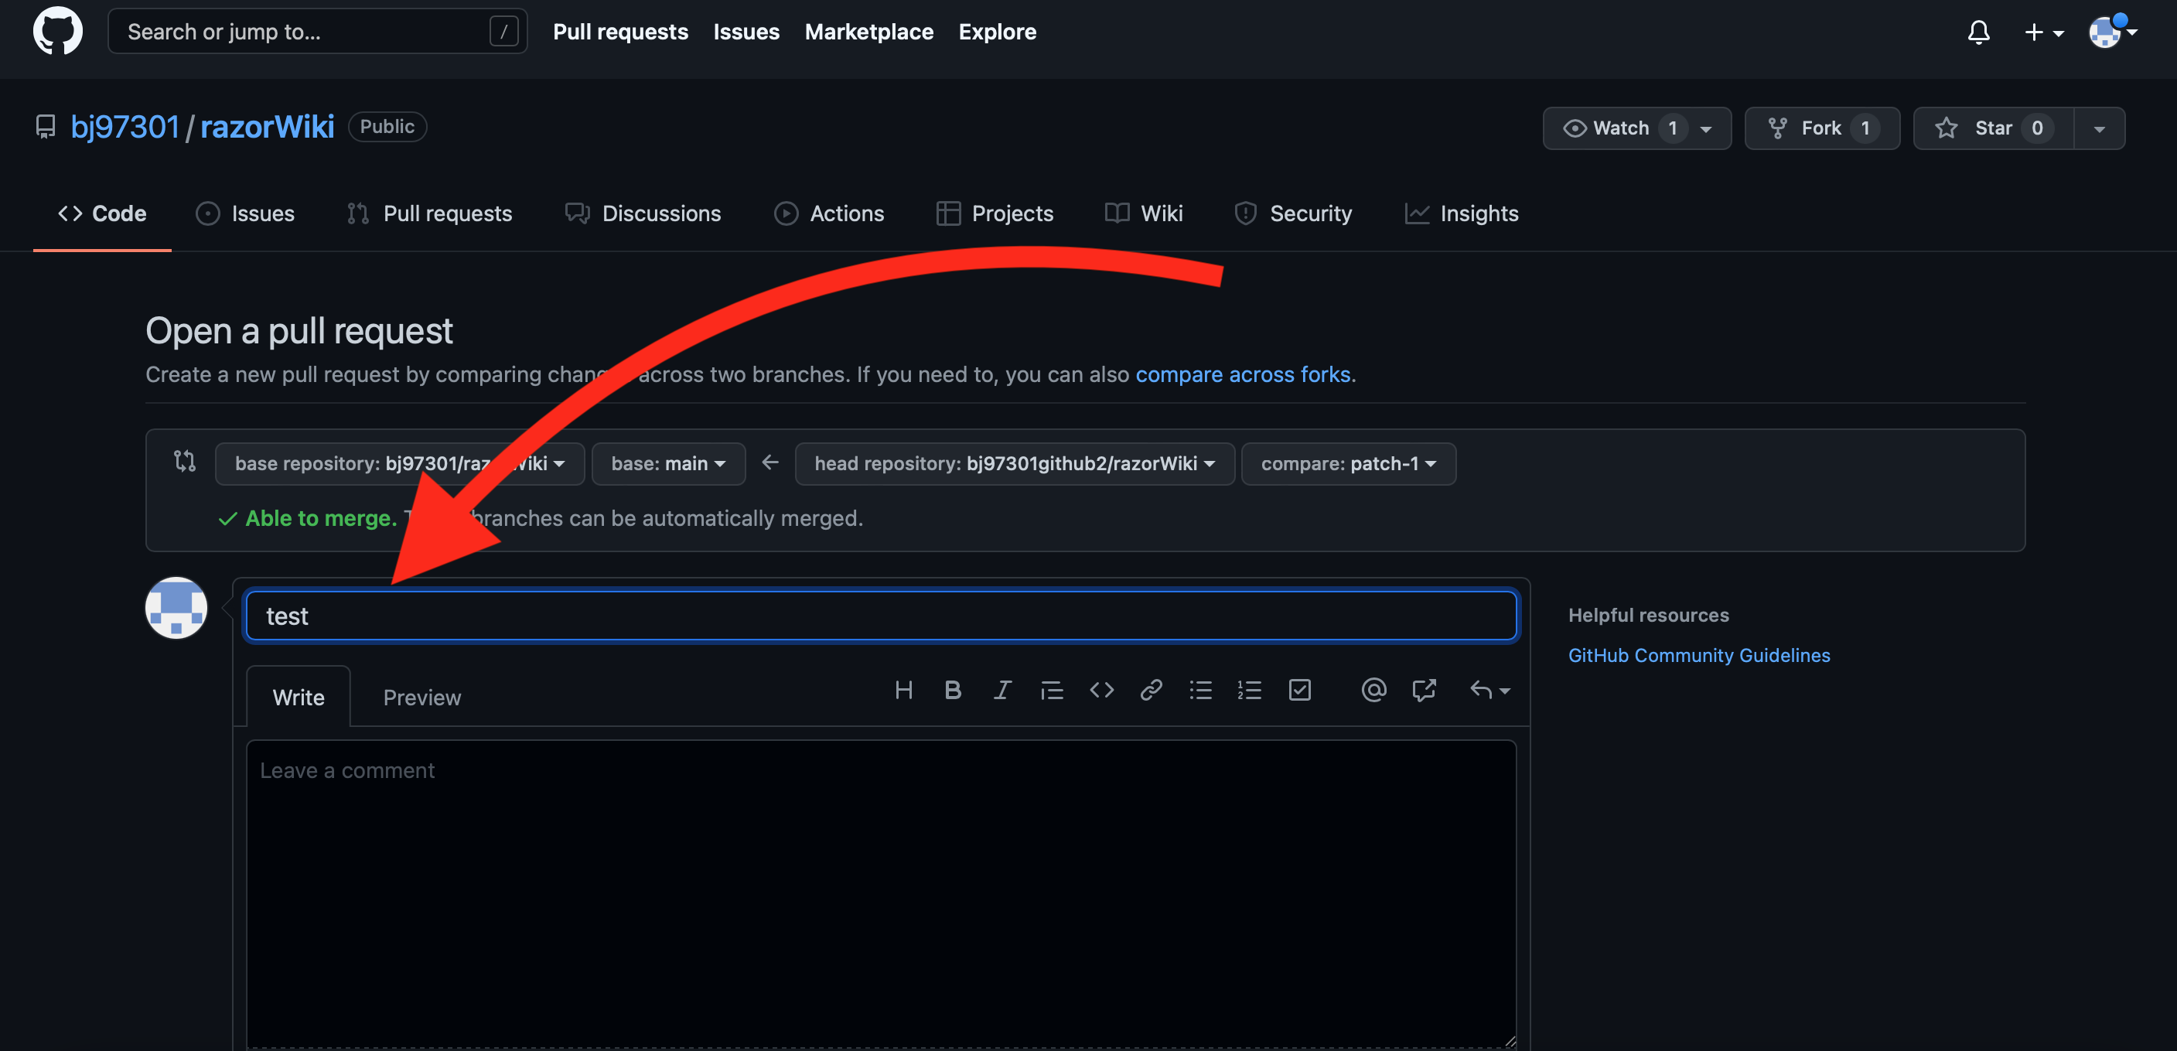Click the Heading formatting icon
The width and height of the screenshot is (2177, 1051).
(x=903, y=691)
